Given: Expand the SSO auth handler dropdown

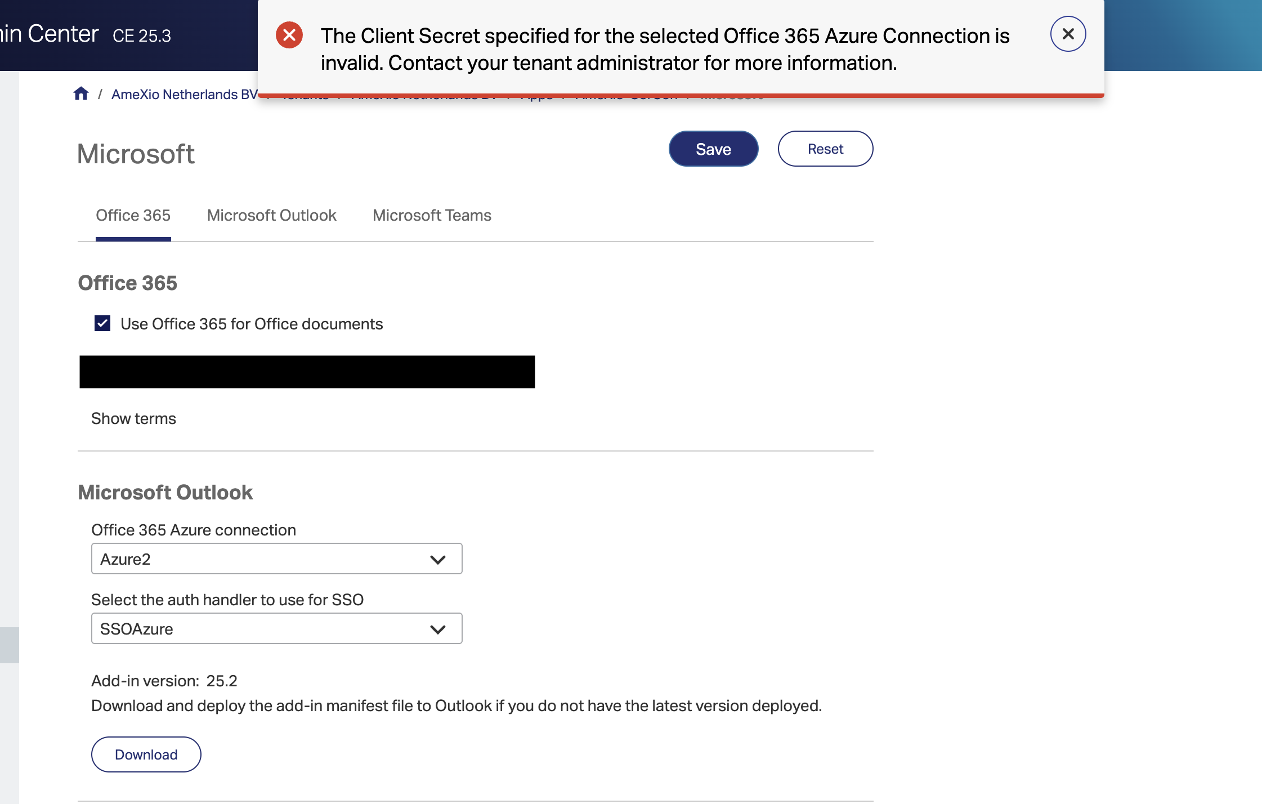Looking at the screenshot, I should coord(276,628).
